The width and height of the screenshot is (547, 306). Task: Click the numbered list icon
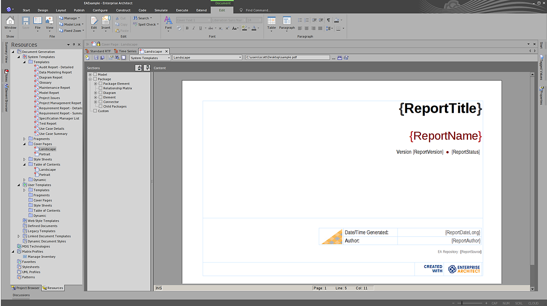coord(307,20)
